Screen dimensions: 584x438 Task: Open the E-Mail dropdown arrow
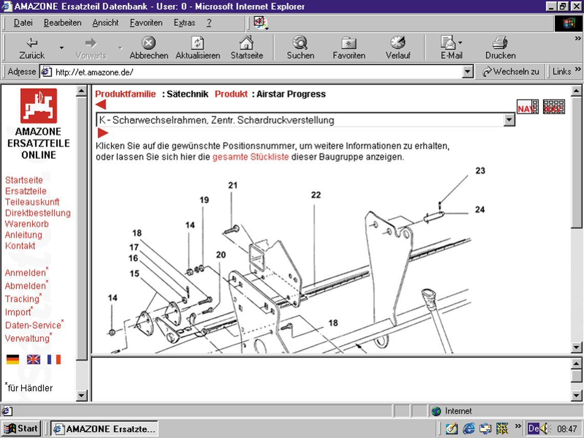coord(461,43)
